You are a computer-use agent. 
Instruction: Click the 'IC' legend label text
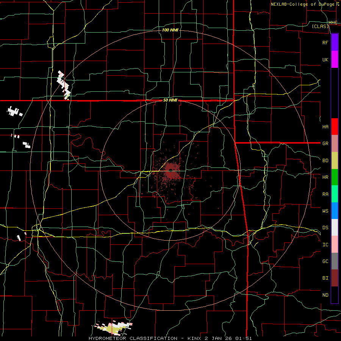click(325, 245)
